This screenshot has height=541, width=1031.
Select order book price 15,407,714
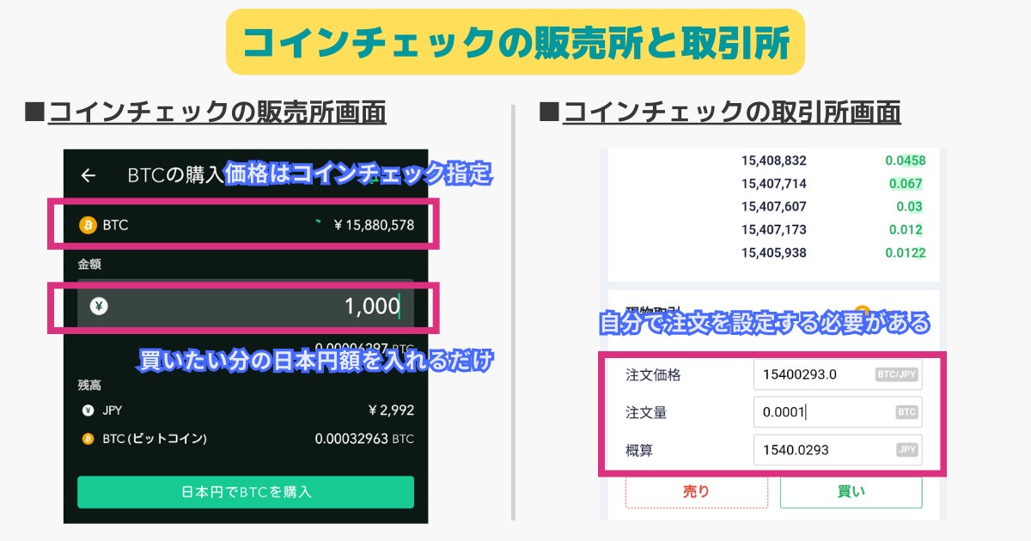[774, 184]
